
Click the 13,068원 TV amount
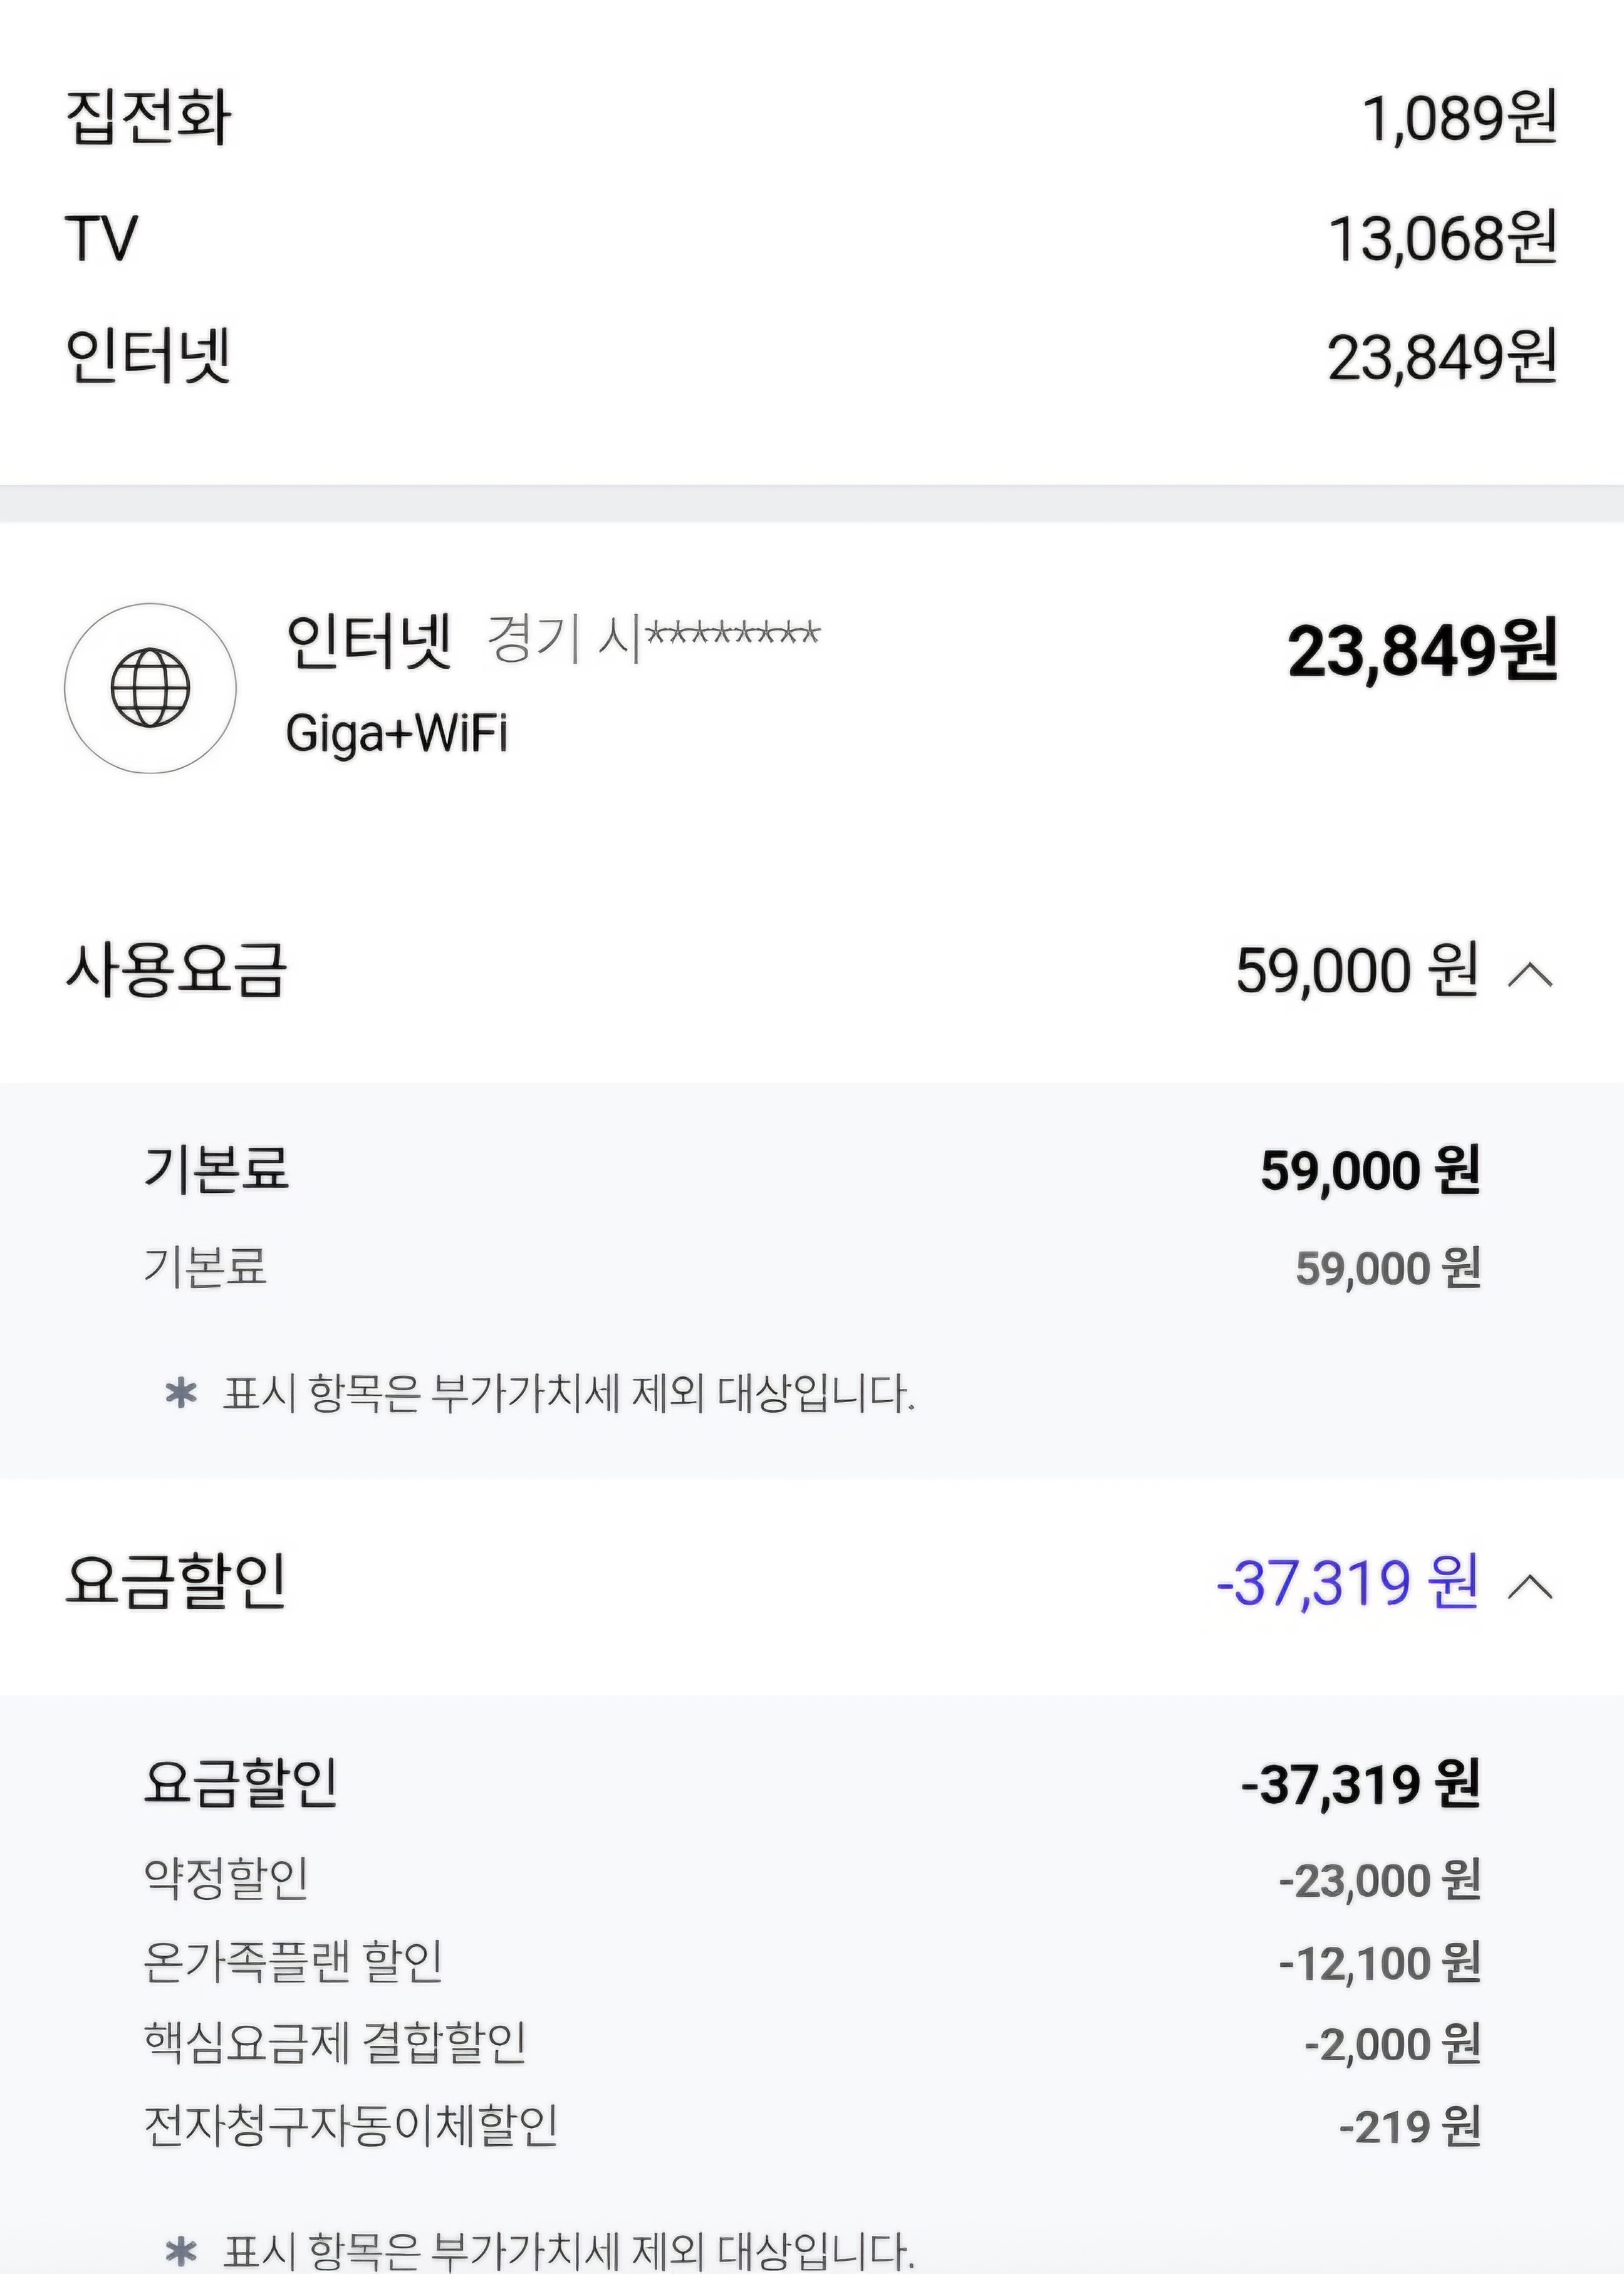(x=1442, y=239)
